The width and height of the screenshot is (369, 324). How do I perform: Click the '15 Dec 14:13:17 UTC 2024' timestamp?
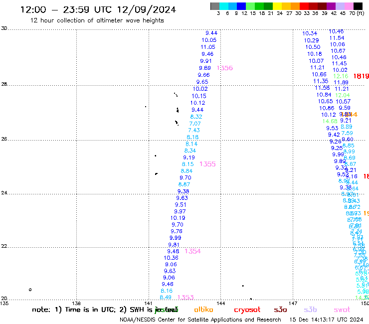click(x=327, y=320)
